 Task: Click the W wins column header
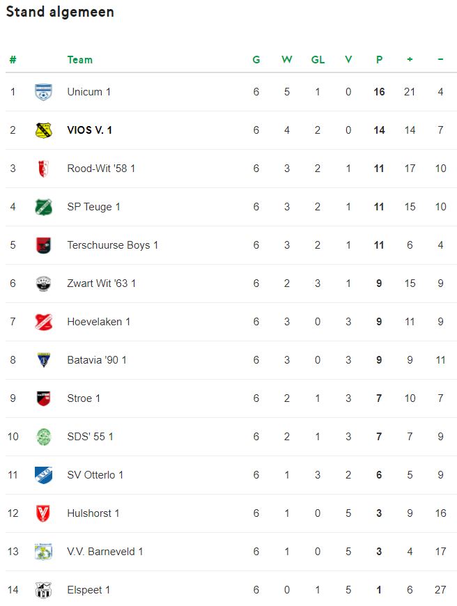[x=286, y=60]
